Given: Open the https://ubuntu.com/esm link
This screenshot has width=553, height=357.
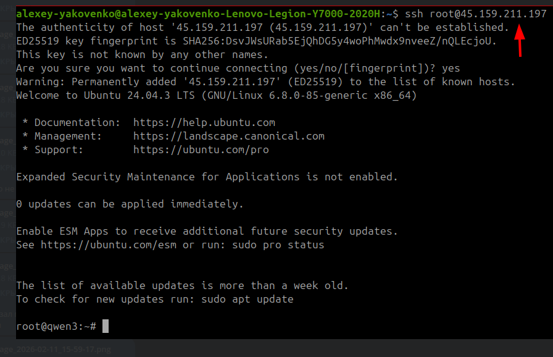Looking at the screenshot, I should pos(108,245).
